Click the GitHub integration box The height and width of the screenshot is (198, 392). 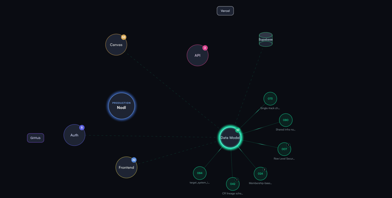pyautogui.click(x=35, y=138)
